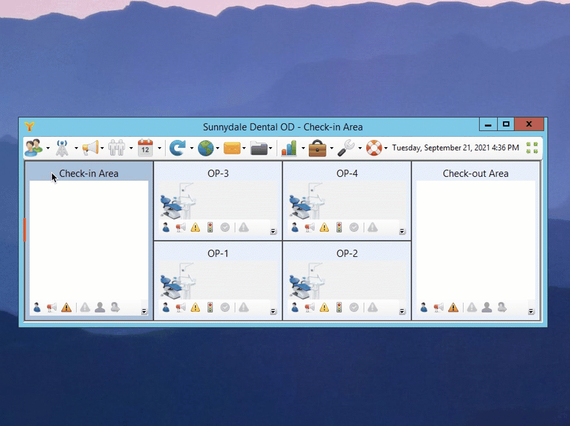Click the briefcase icon in the toolbar
This screenshot has height=426, width=570.
tap(317, 148)
